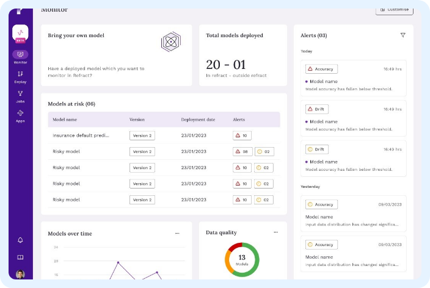Select the Model name column header
The width and height of the screenshot is (430, 288).
coord(65,120)
